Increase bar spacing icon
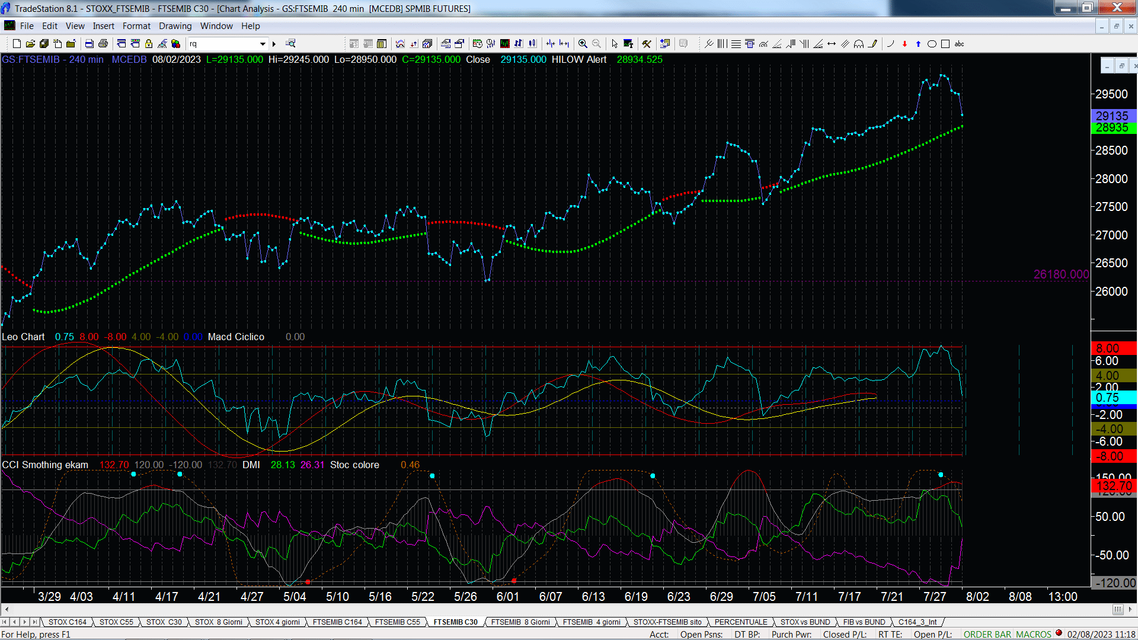The image size is (1138, 640). 564,44
